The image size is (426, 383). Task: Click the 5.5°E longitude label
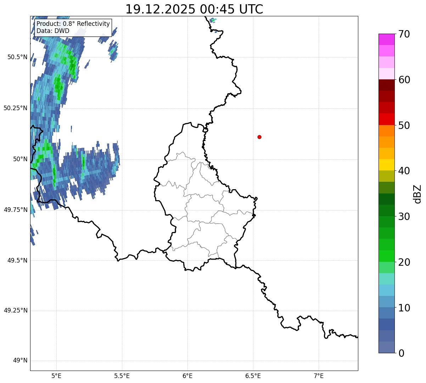(x=122, y=376)
